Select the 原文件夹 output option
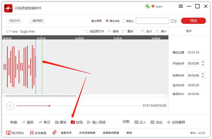This screenshot has width=212, height=139. (x=113, y=21)
